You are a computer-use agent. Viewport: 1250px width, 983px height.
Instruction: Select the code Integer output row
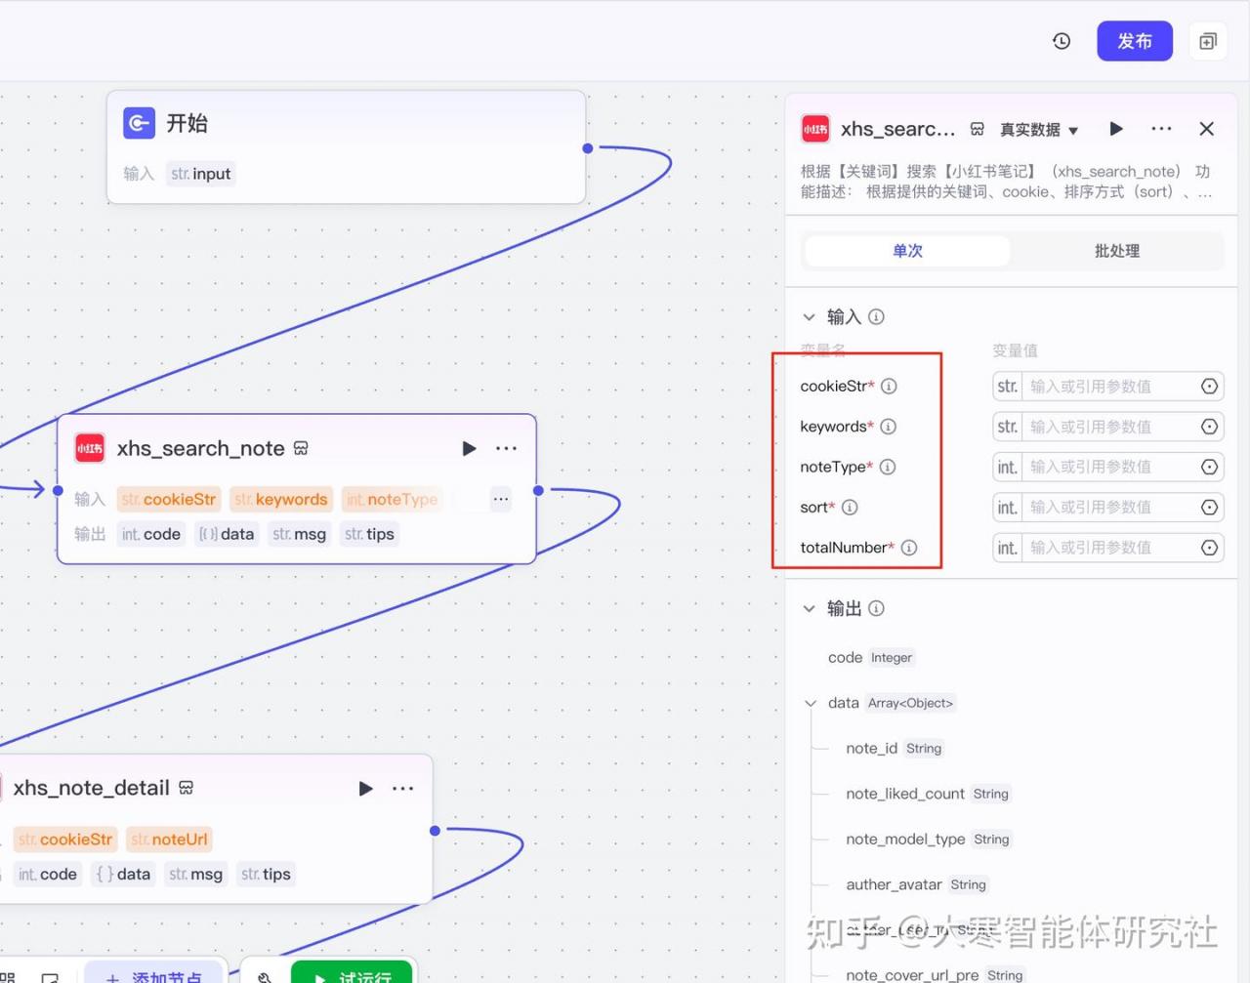pyautogui.click(x=871, y=657)
